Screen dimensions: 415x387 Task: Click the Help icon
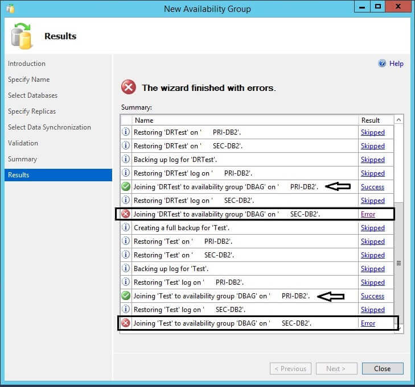pyautogui.click(x=382, y=64)
